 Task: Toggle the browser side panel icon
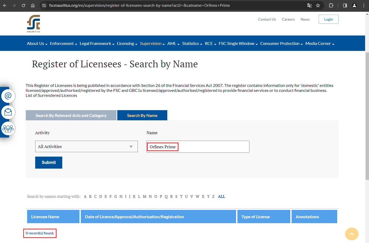coord(345,5)
